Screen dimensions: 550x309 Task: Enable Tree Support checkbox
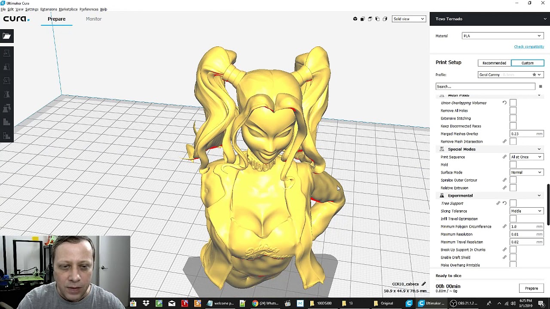513,203
